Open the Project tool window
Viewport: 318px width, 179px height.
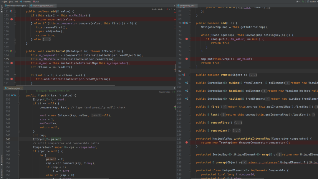click(1, 9)
